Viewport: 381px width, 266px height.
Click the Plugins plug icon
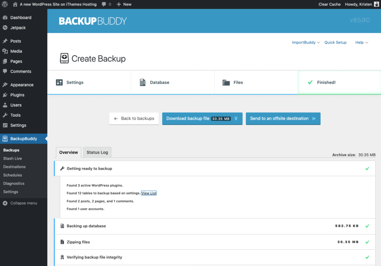coord(5,95)
